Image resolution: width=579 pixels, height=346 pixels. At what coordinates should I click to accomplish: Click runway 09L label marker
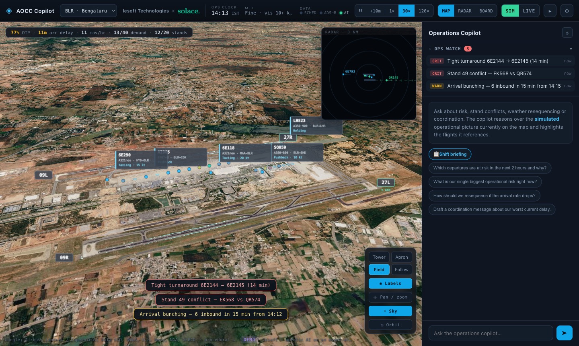pyautogui.click(x=43, y=175)
